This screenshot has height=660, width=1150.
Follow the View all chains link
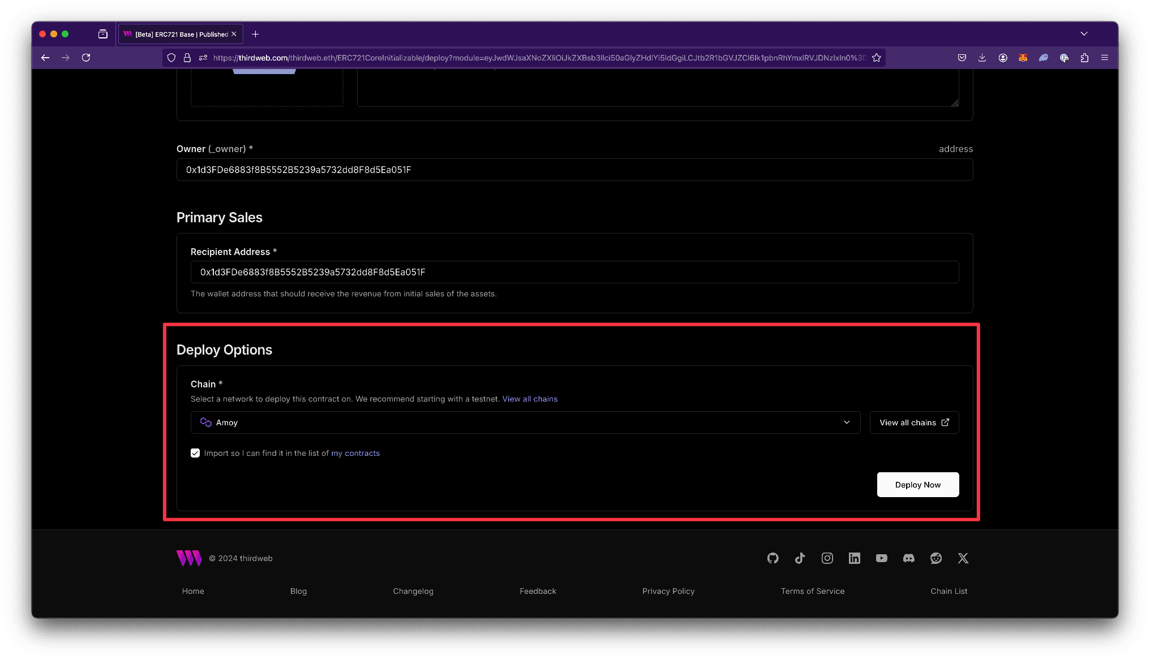[530, 399]
